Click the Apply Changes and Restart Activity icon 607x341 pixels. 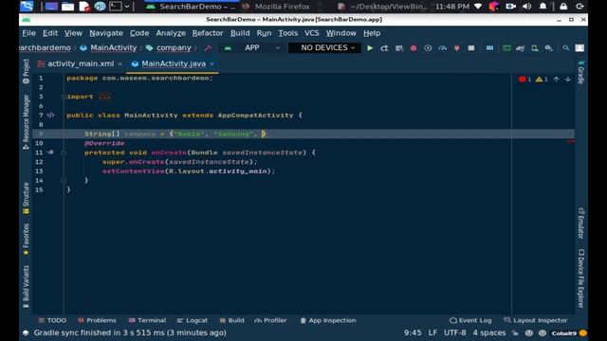pos(384,48)
